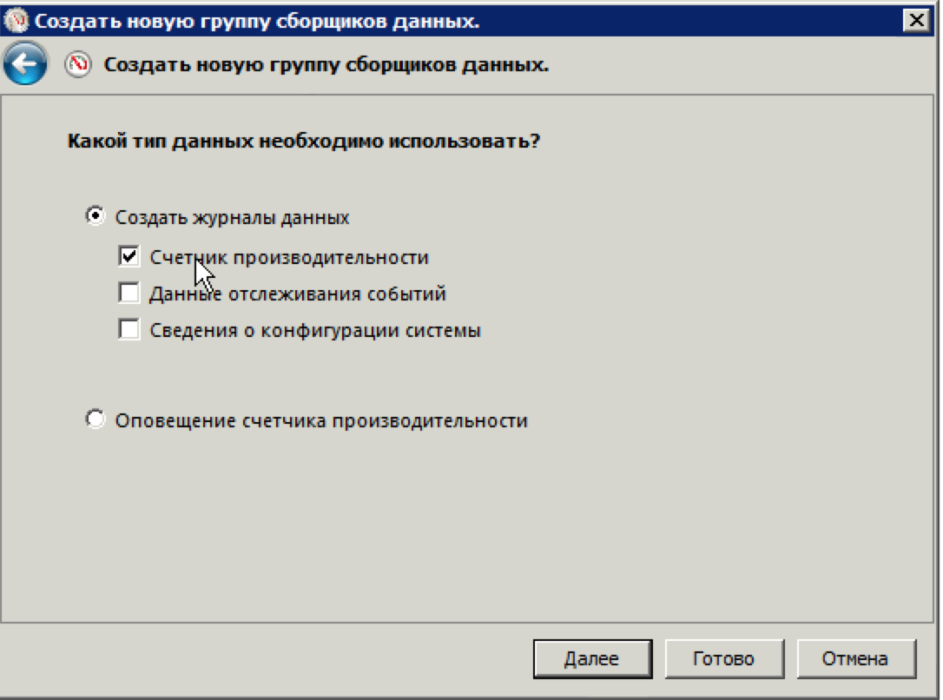Click the 'Сведения о конфигурации системы' label text

315,330
